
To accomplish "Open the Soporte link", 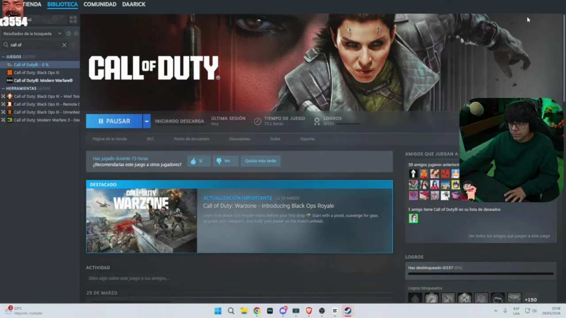I will tap(307, 139).
